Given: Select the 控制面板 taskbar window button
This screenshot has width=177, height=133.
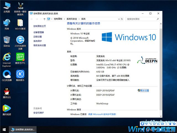Looking at the screenshot, I should 23,129.
